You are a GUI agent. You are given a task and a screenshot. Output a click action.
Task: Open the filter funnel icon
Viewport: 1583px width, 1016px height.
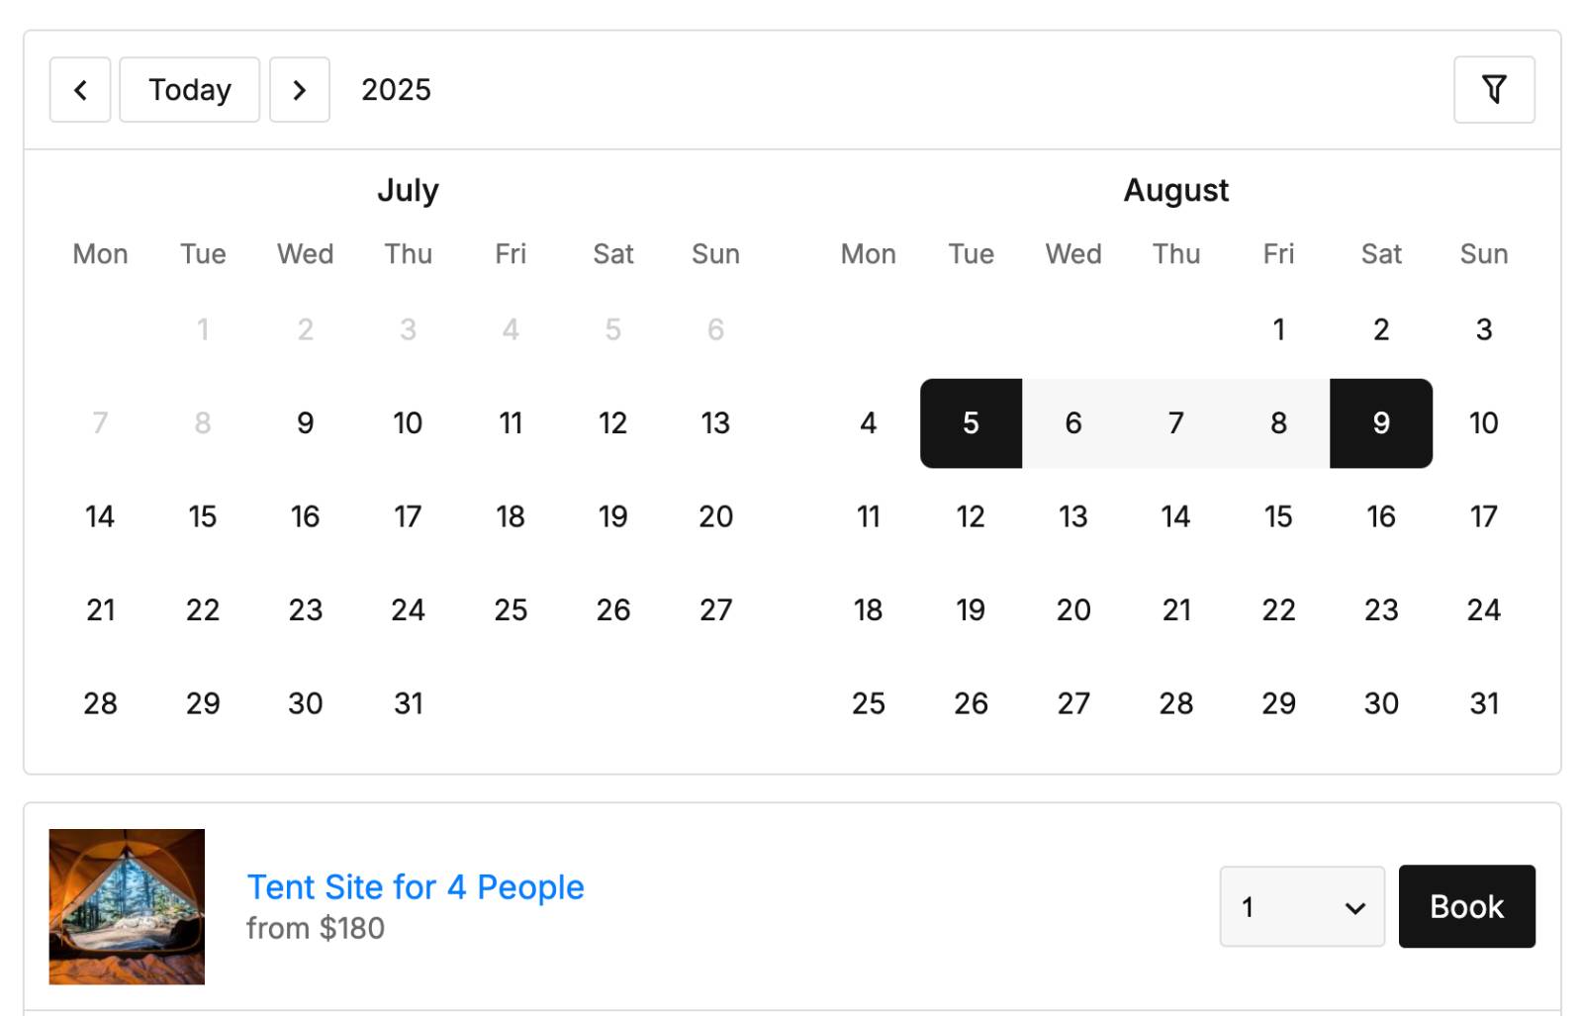click(x=1494, y=90)
